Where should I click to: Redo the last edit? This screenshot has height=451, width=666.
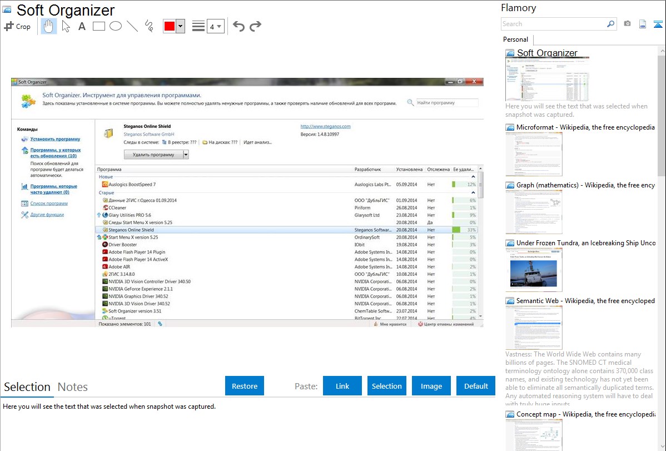click(255, 26)
